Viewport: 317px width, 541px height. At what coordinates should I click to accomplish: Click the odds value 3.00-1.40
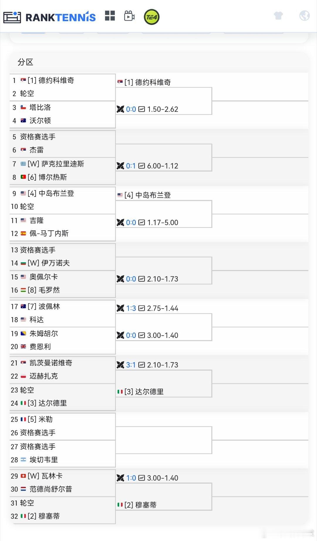point(163,335)
